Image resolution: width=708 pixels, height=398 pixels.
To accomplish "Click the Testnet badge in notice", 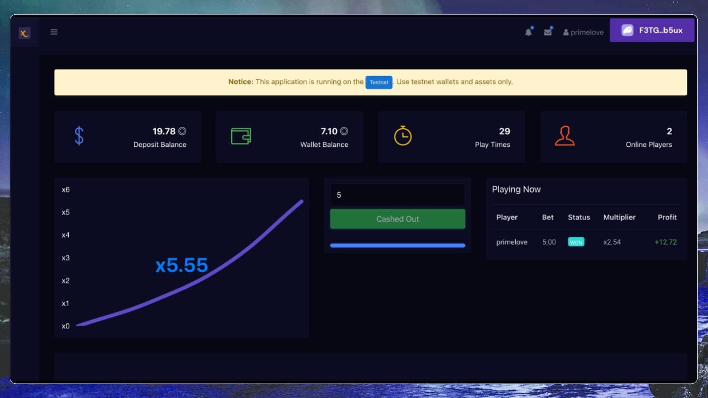I will click(x=379, y=82).
